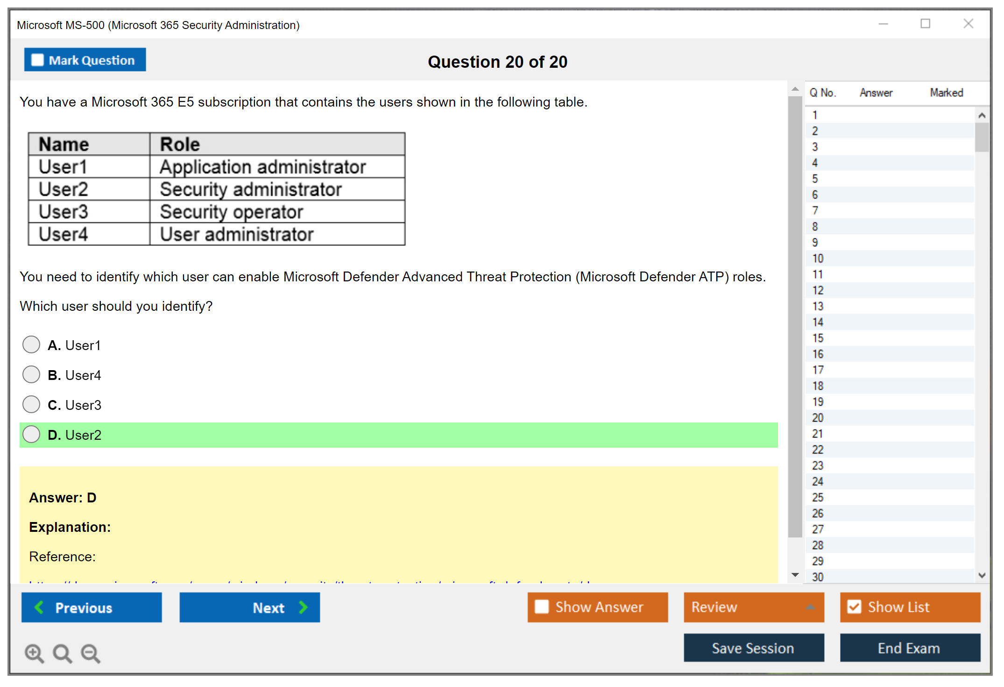Click the zoom in magnifier icon
Image resolution: width=1004 pixels, height=687 pixels.
click(34, 653)
